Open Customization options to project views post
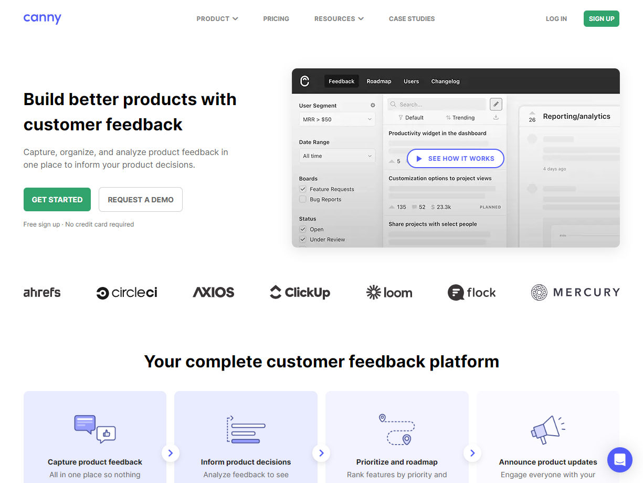Viewport: 643px width, 483px height. [x=440, y=179]
